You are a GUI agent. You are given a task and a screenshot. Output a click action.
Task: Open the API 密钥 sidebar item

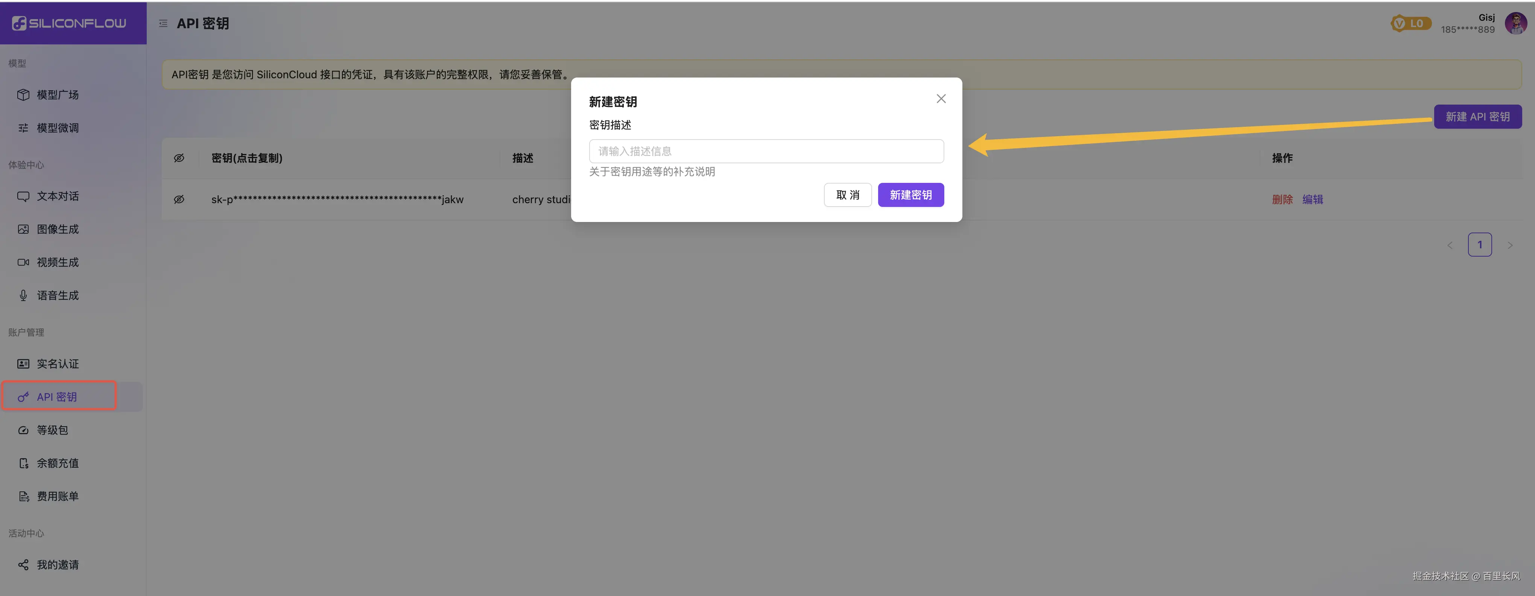[x=57, y=397]
